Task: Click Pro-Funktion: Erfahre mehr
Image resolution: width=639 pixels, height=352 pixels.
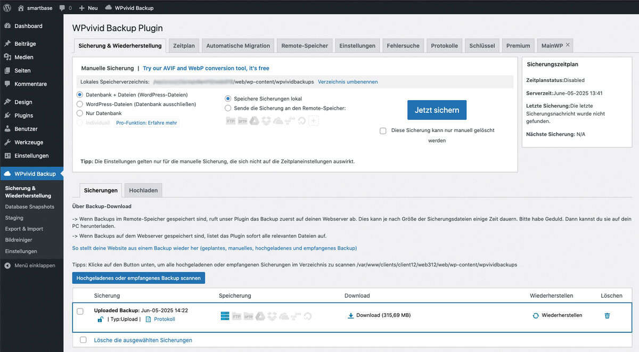Action: click(x=145, y=122)
